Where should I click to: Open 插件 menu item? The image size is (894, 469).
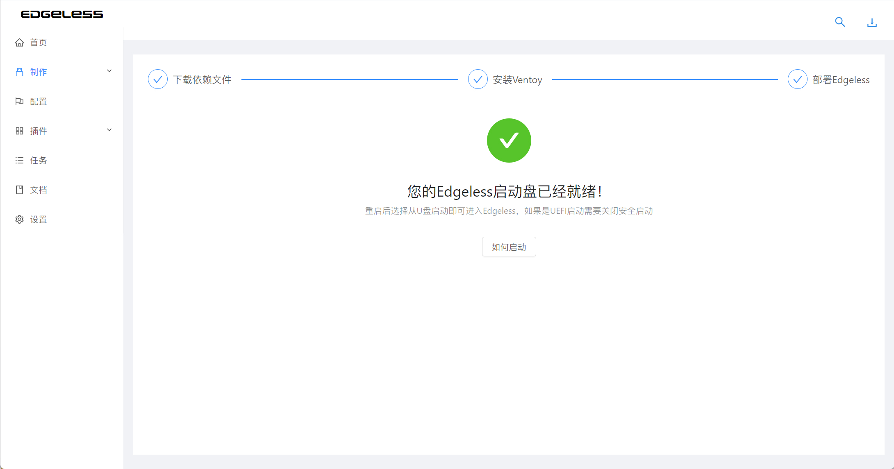click(x=61, y=131)
